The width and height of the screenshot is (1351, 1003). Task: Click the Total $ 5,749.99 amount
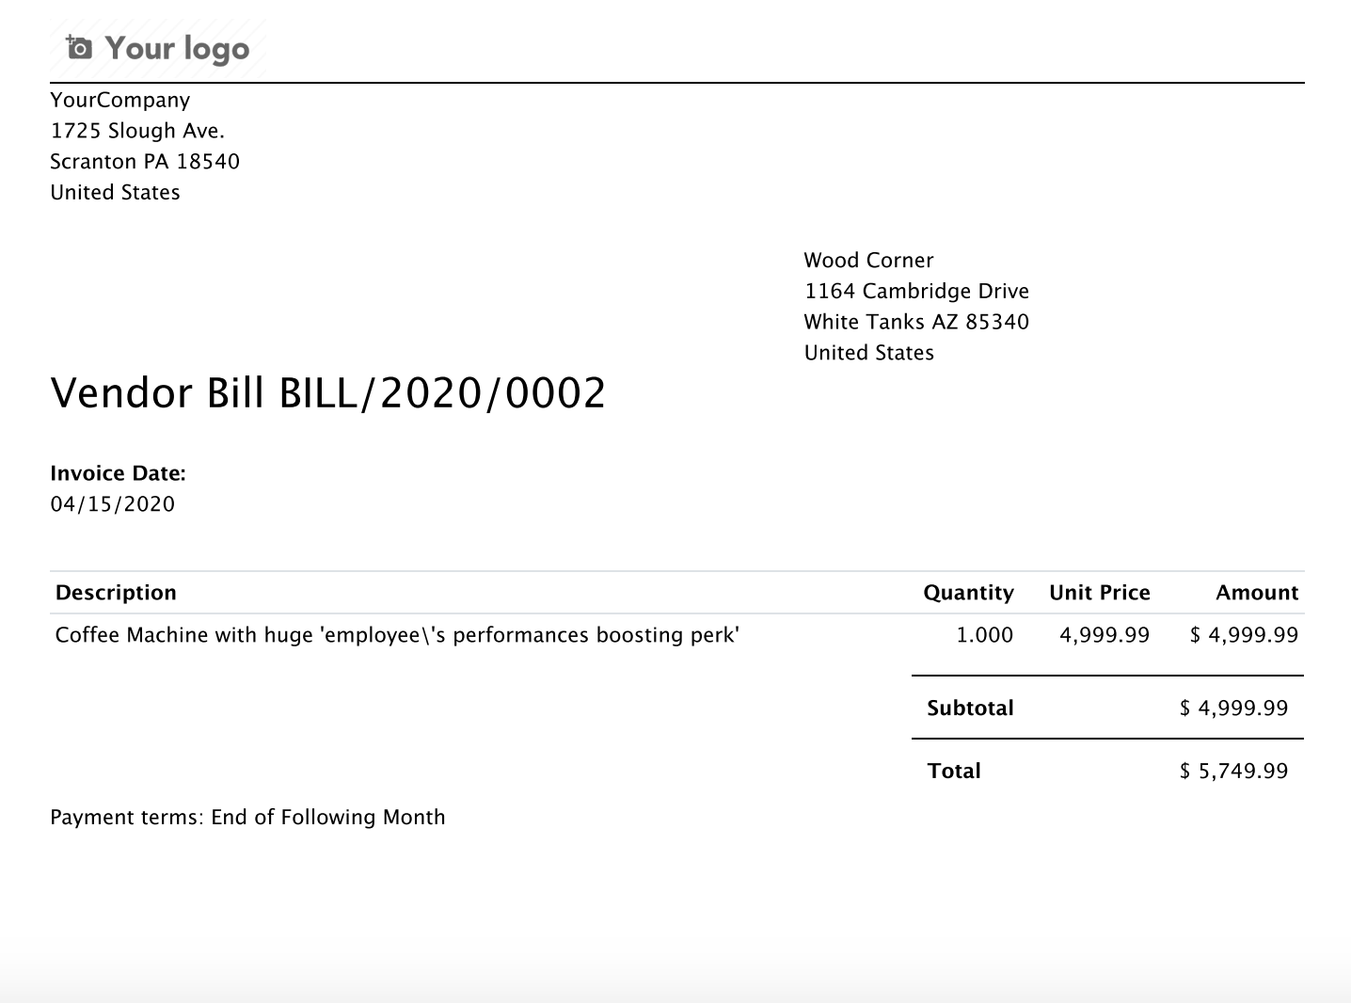pos(1233,772)
